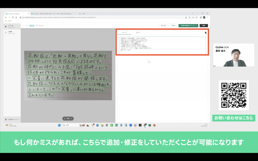Open PowerPoint from the taskbar
This screenshot has width=258, height=161.
(x=154, y=125)
